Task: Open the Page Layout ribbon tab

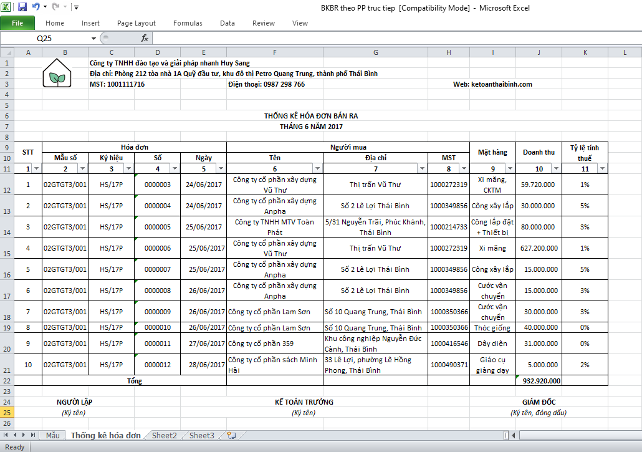Action: pos(136,23)
